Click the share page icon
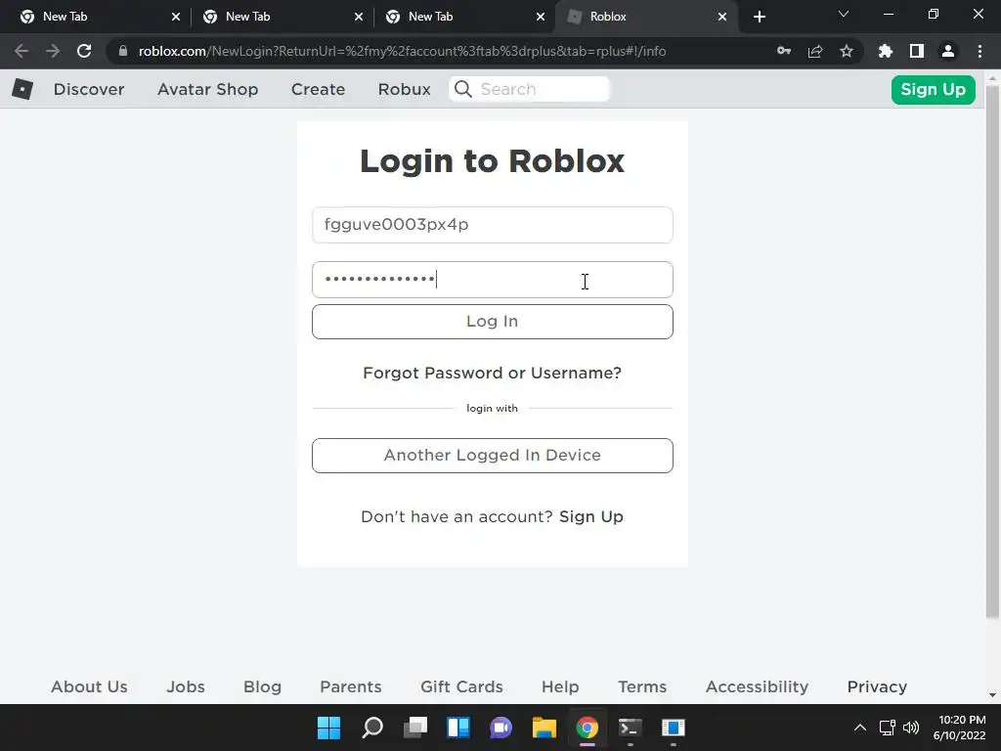Image resolution: width=1001 pixels, height=751 pixels. [815, 51]
